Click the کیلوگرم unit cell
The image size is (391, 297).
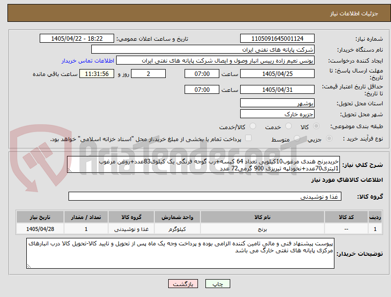pos(177,229)
